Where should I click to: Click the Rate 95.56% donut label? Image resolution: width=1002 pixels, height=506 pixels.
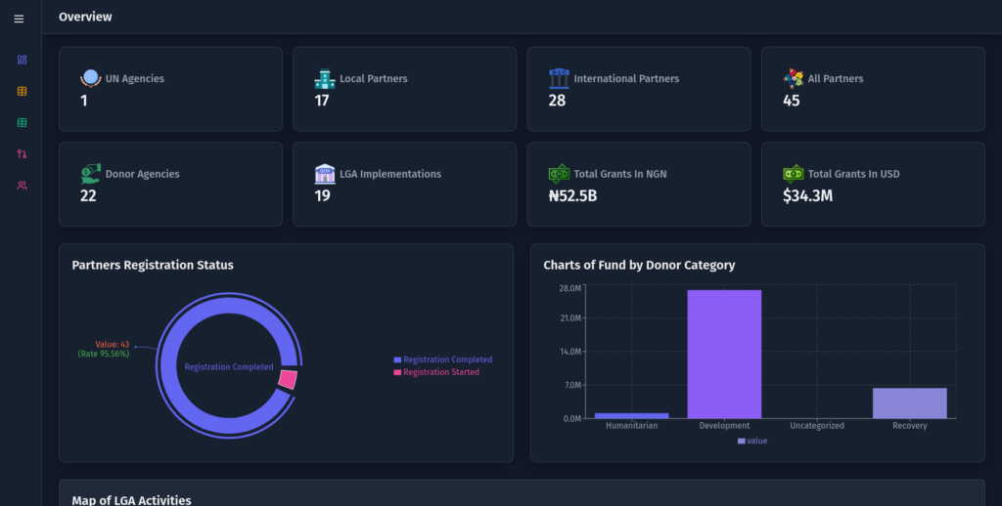click(104, 354)
